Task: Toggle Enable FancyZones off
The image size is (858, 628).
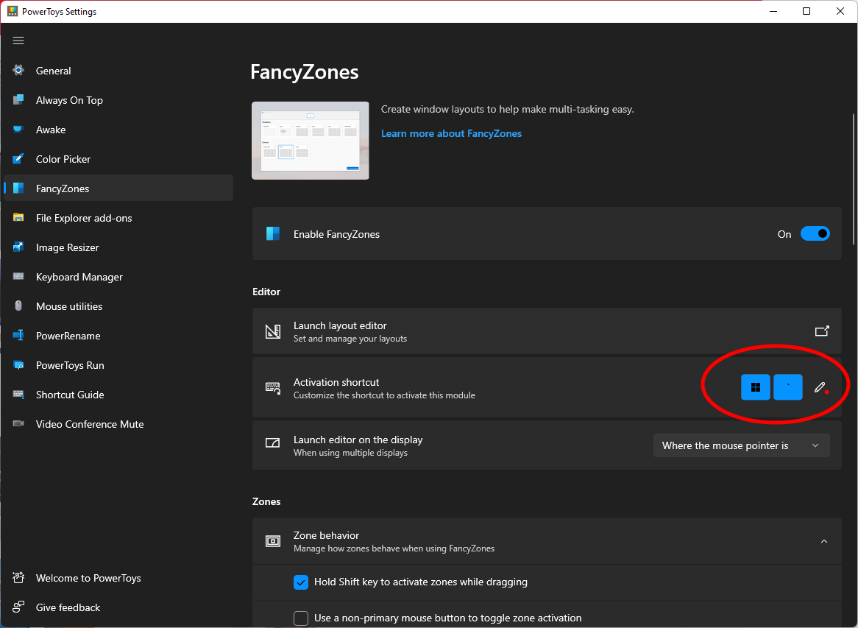Action: (x=815, y=233)
